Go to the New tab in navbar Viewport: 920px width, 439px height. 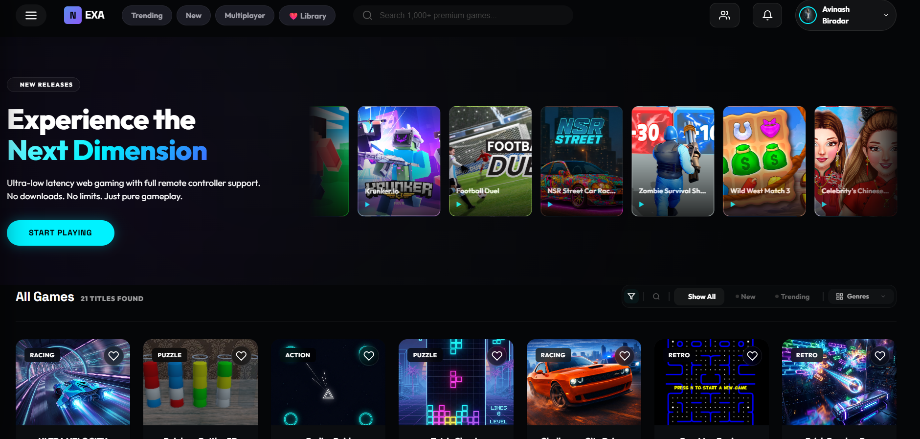tap(194, 16)
